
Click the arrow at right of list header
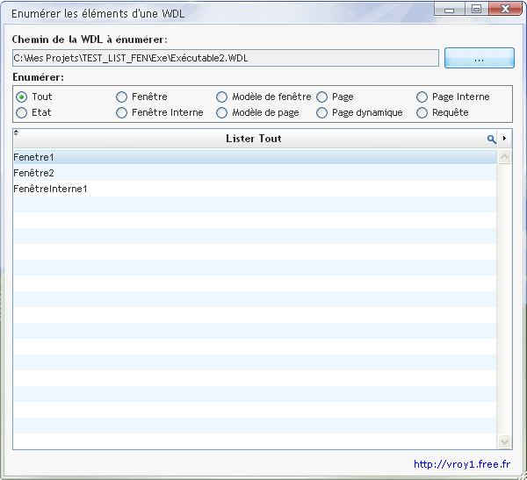point(504,139)
